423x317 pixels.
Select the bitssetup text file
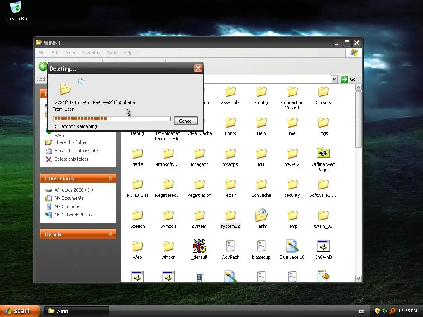[x=261, y=250]
